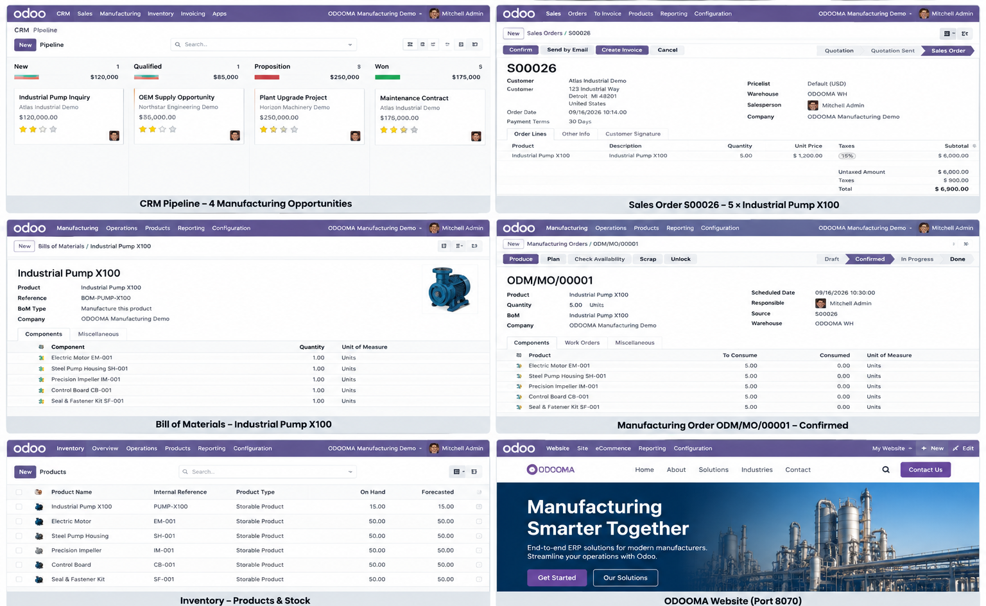Screen dimensions: 986x606
Task: Click the ODOOMA logo on the website
Action: click(551, 470)
